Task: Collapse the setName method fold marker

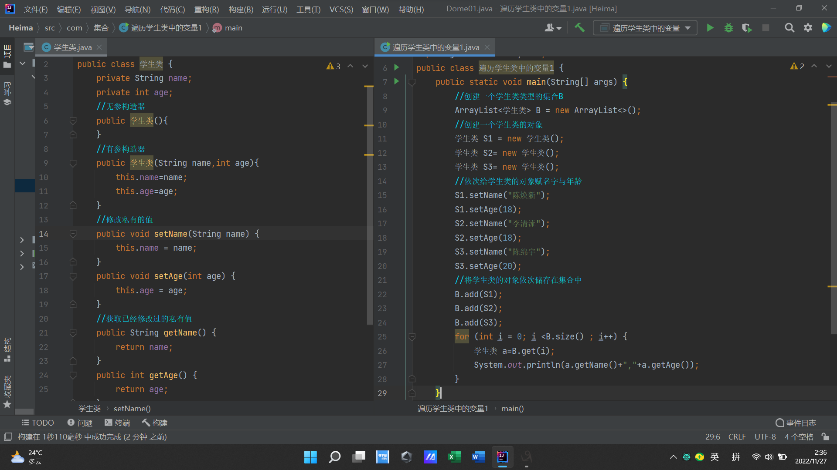Action: coord(73,234)
